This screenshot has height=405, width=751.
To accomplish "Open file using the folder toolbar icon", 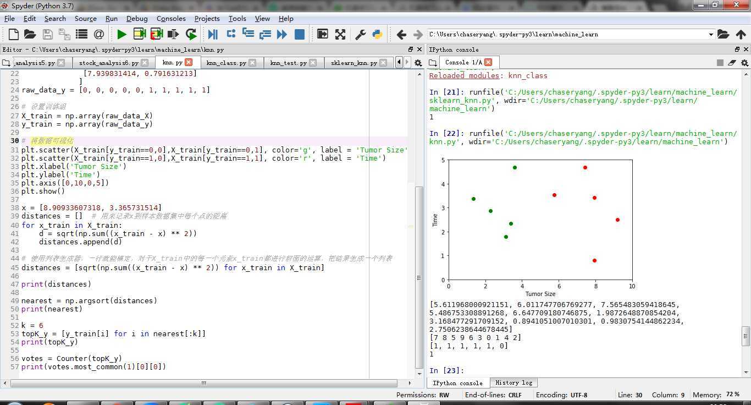I will tap(30, 34).
